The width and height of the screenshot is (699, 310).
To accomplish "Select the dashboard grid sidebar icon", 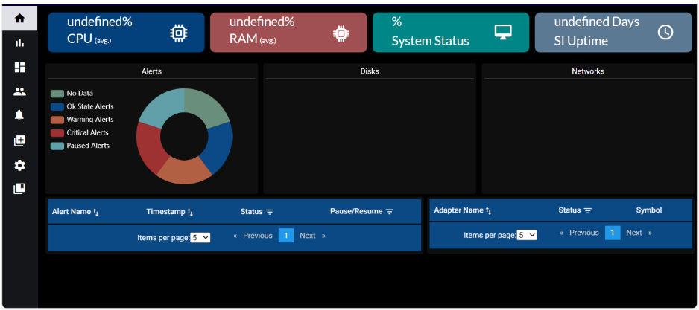I will (x=19, y=68).
